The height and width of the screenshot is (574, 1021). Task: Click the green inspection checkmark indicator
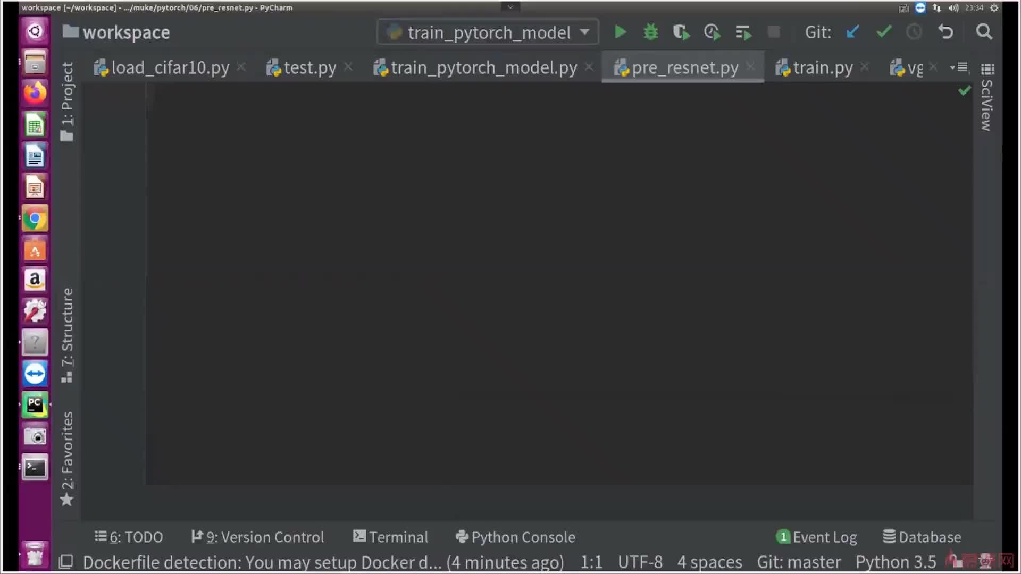point(964,91)
